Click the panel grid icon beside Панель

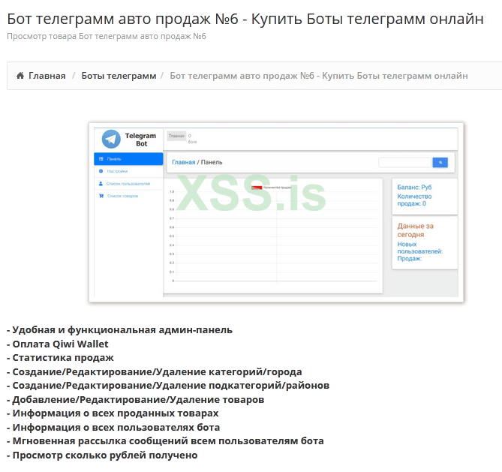point(101,159)
